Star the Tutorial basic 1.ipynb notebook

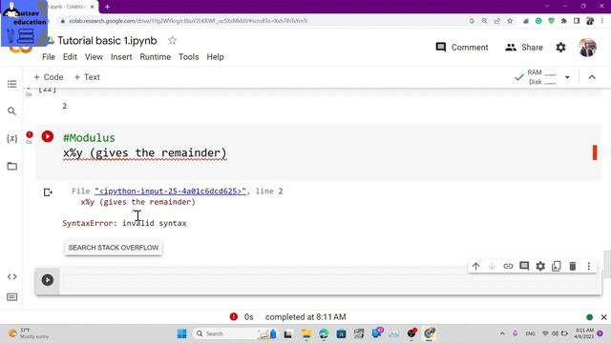click(172, 40)
